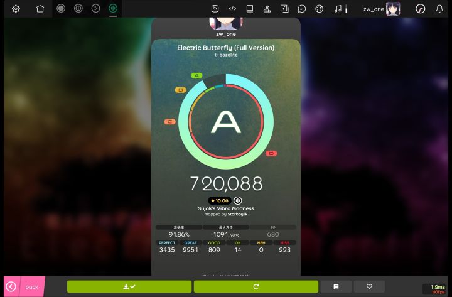The image size is (452, 297).
Task: Click the 10.06 star rating pill
Action: [x=220, y=200]
